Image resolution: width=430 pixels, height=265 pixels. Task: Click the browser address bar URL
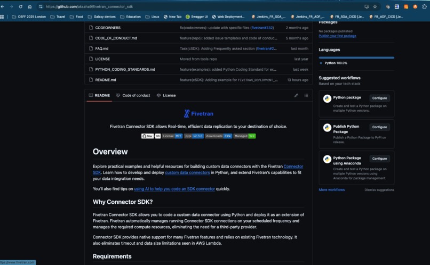pyautogui.click(x=89, y=6)
